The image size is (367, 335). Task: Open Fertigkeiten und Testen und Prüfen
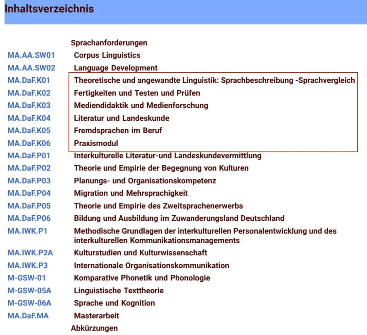click(x=137, y=93)
